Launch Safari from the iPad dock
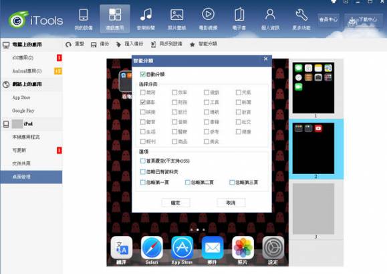The image size is (387, 274). pos(152,248)
